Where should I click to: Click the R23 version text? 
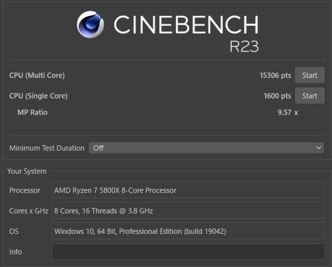click(x=244, y=46)
